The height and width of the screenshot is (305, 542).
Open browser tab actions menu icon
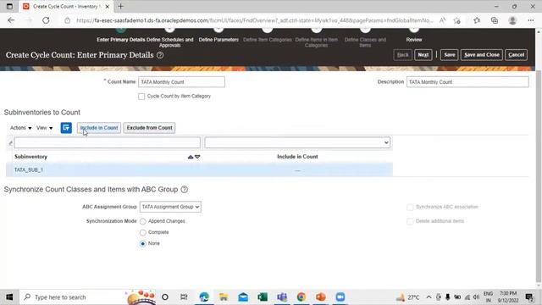pyautogui.click(x=9, y=6)
